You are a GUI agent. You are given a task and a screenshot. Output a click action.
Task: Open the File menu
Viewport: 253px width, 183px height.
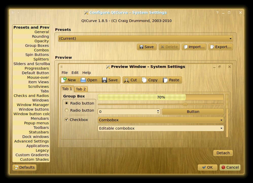pos(65,73)
